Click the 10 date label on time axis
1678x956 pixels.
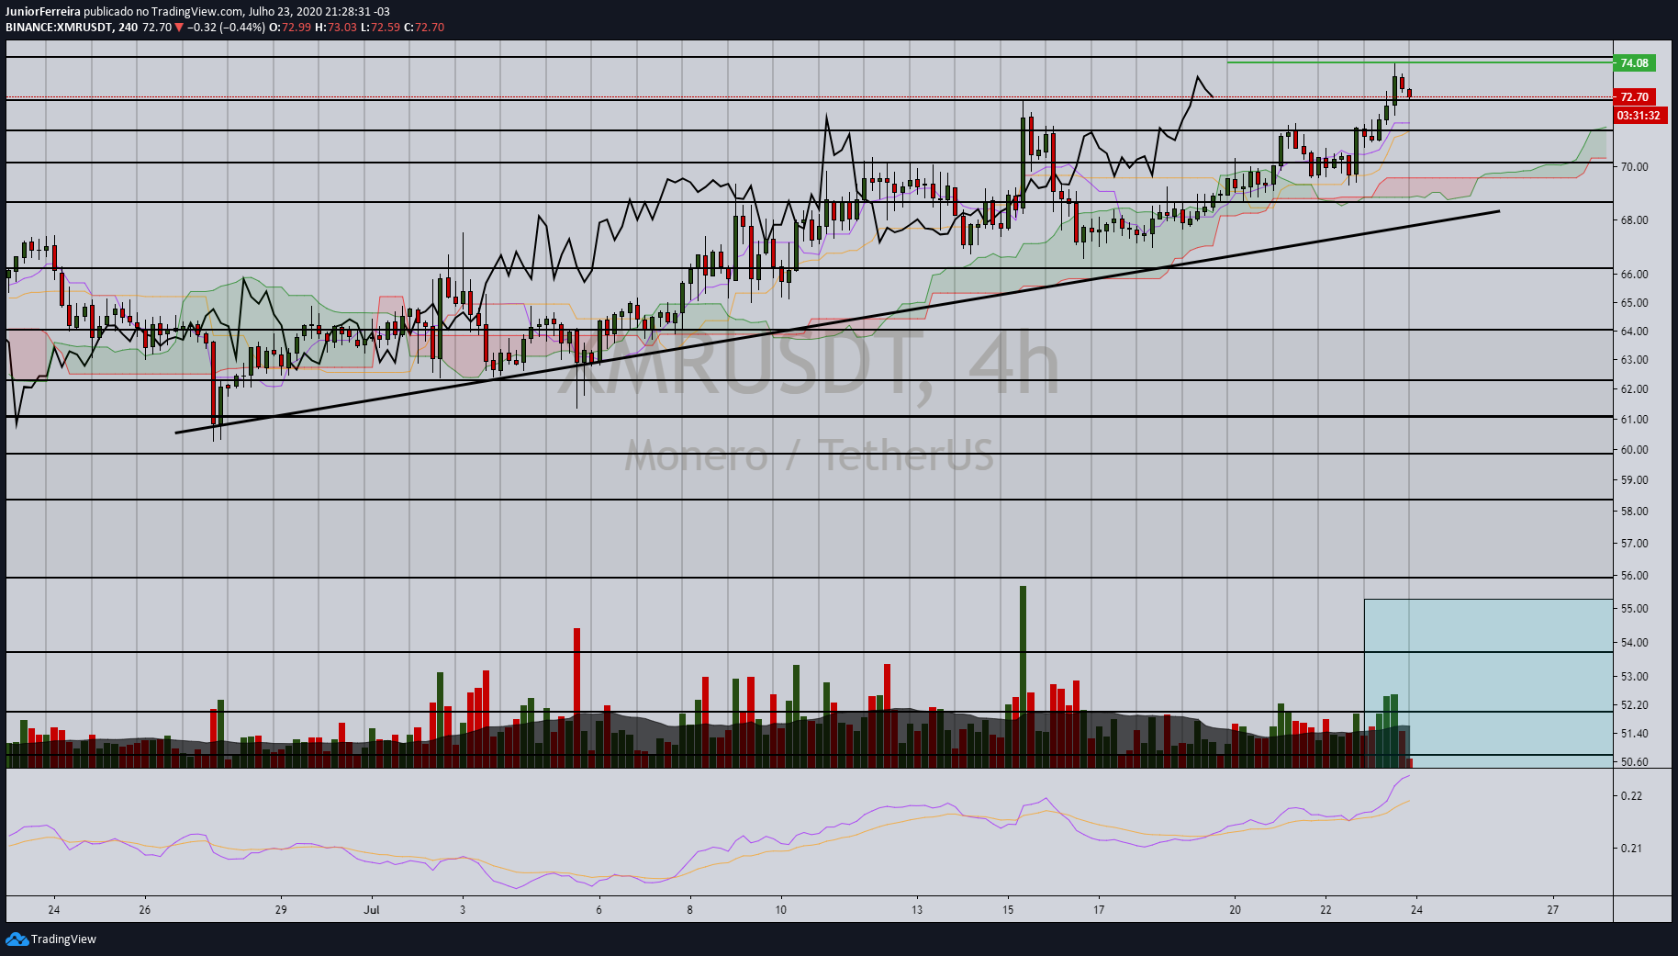coord(780,910)
